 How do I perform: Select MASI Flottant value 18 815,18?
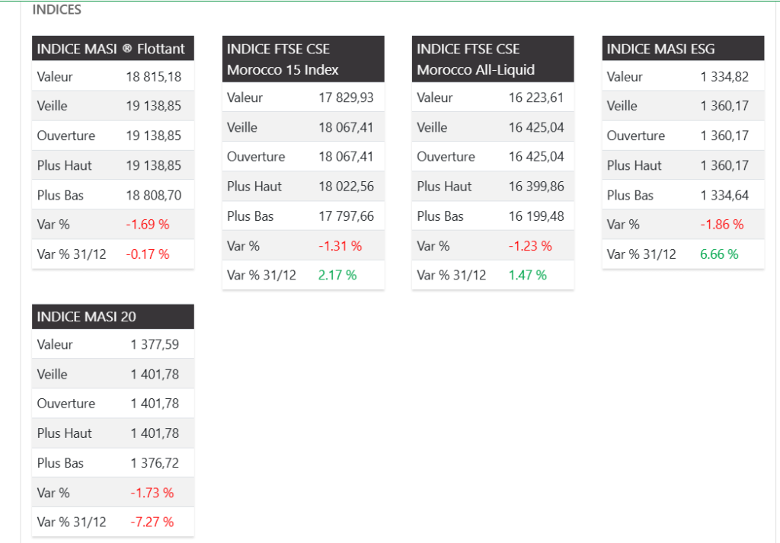[x=154, y=77]
